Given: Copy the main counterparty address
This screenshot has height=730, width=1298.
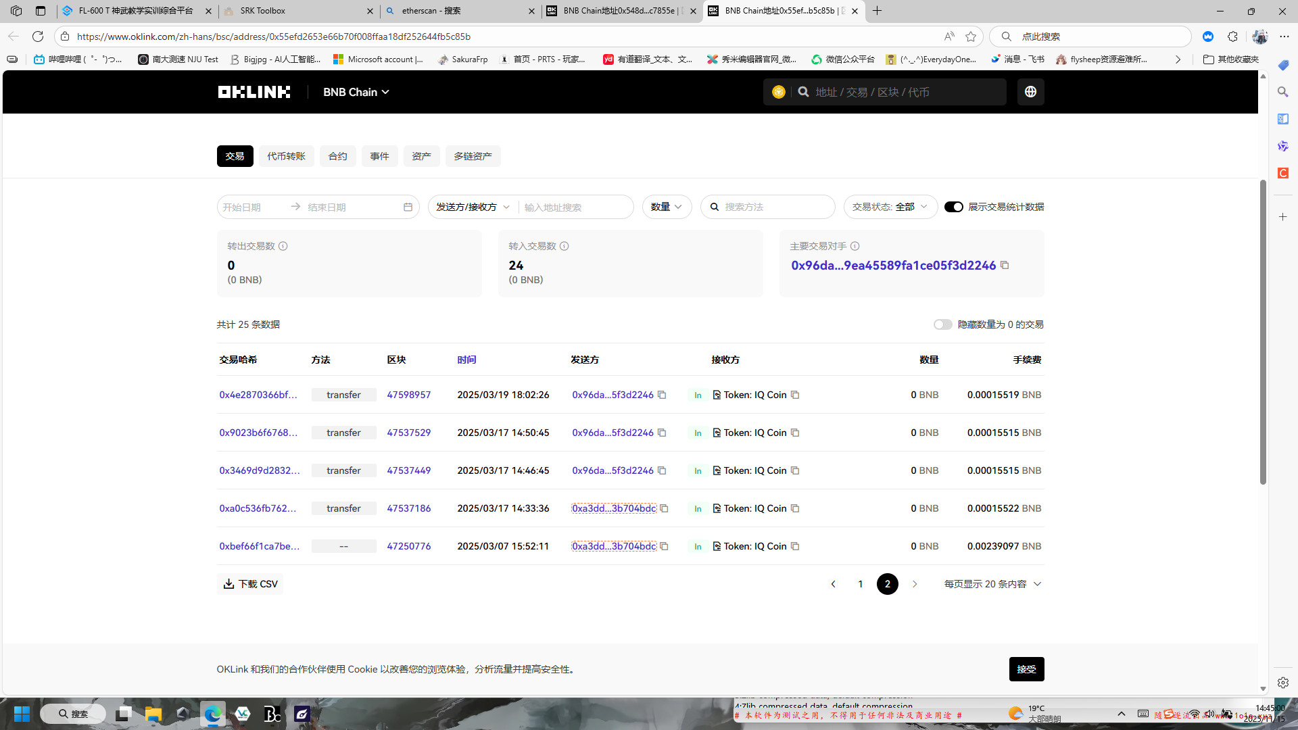Looking at the screenshot, I should pos(1005,266).
